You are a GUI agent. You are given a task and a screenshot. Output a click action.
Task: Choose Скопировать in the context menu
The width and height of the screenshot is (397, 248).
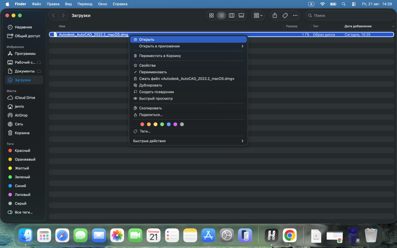(x=188, y=108)
